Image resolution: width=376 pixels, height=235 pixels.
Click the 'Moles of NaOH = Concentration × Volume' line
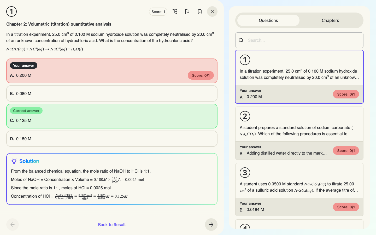(78, 180)
